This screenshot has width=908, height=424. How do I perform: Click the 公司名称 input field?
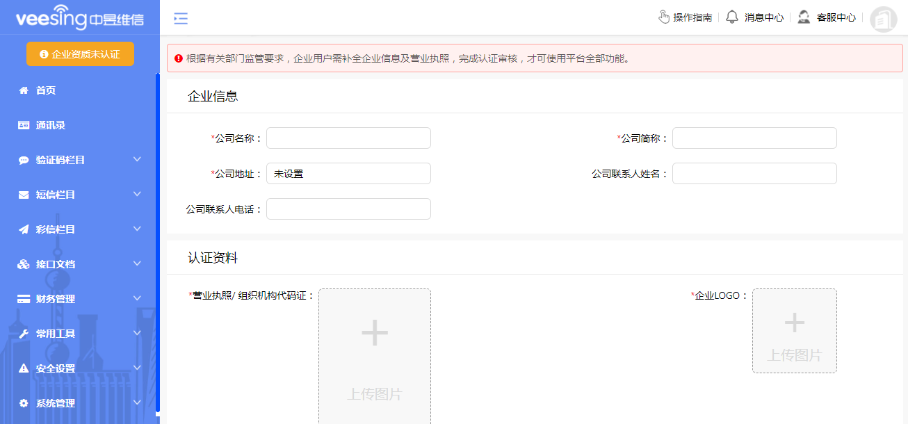pos(348,138)
